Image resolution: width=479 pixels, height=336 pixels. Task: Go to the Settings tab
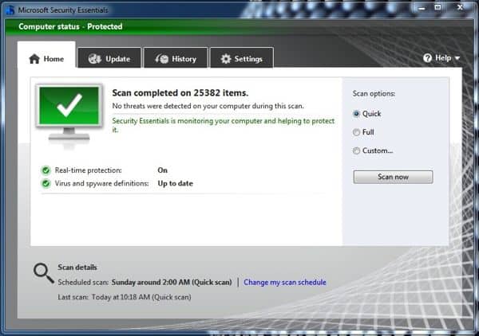coord(242,58)
